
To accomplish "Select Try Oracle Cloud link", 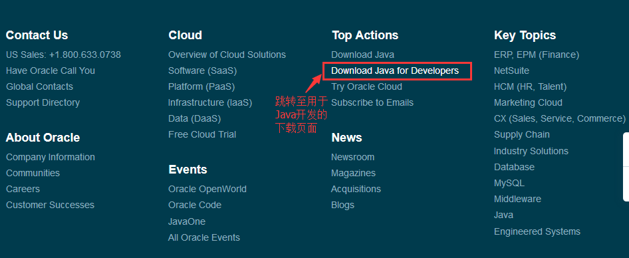I will tap(366, 86).
